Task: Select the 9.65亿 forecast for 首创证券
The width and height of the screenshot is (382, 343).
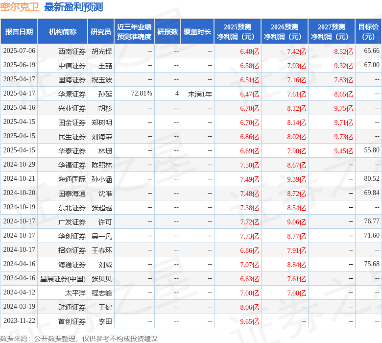Action: tap(249, 321)
